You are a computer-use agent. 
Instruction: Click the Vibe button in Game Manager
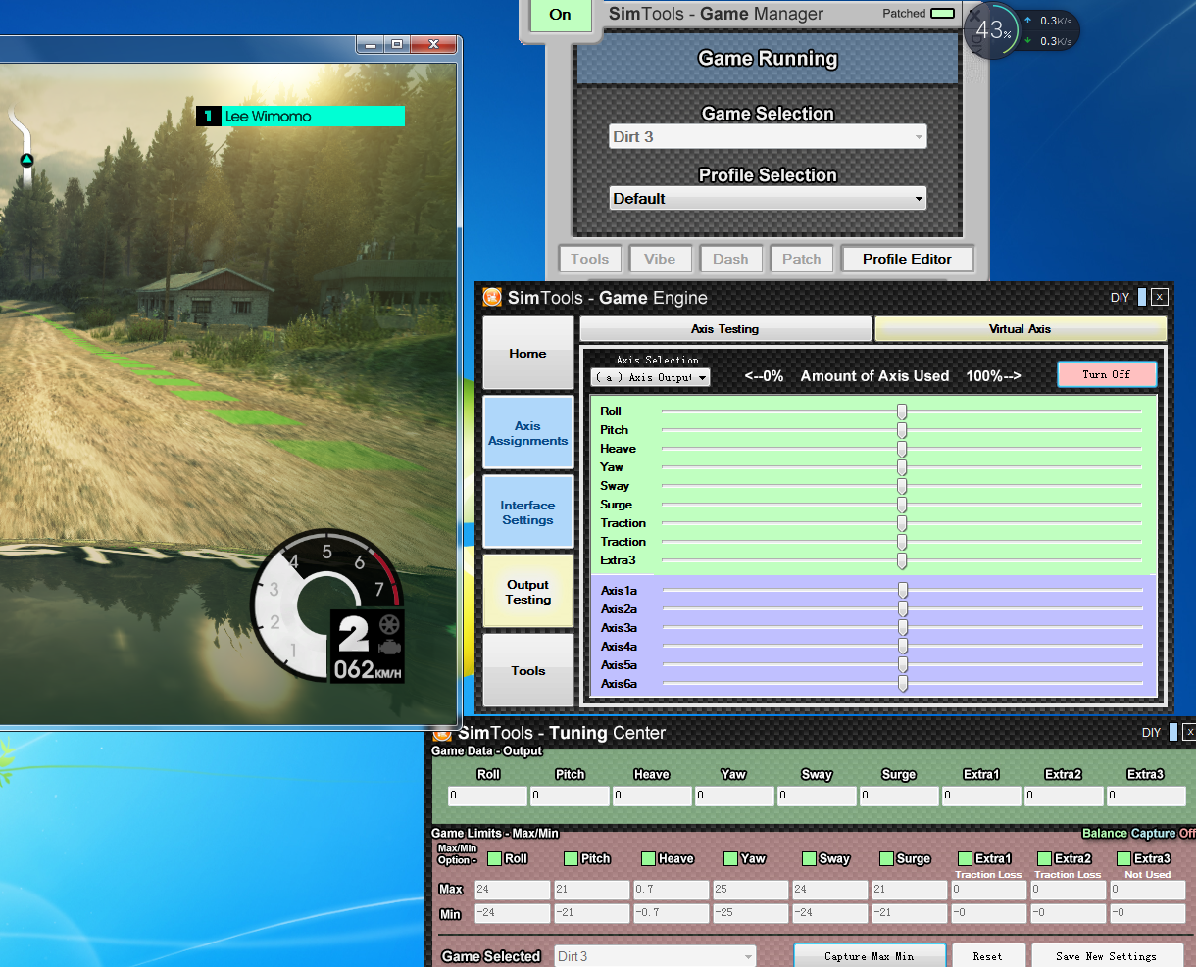tap(660, 259)
